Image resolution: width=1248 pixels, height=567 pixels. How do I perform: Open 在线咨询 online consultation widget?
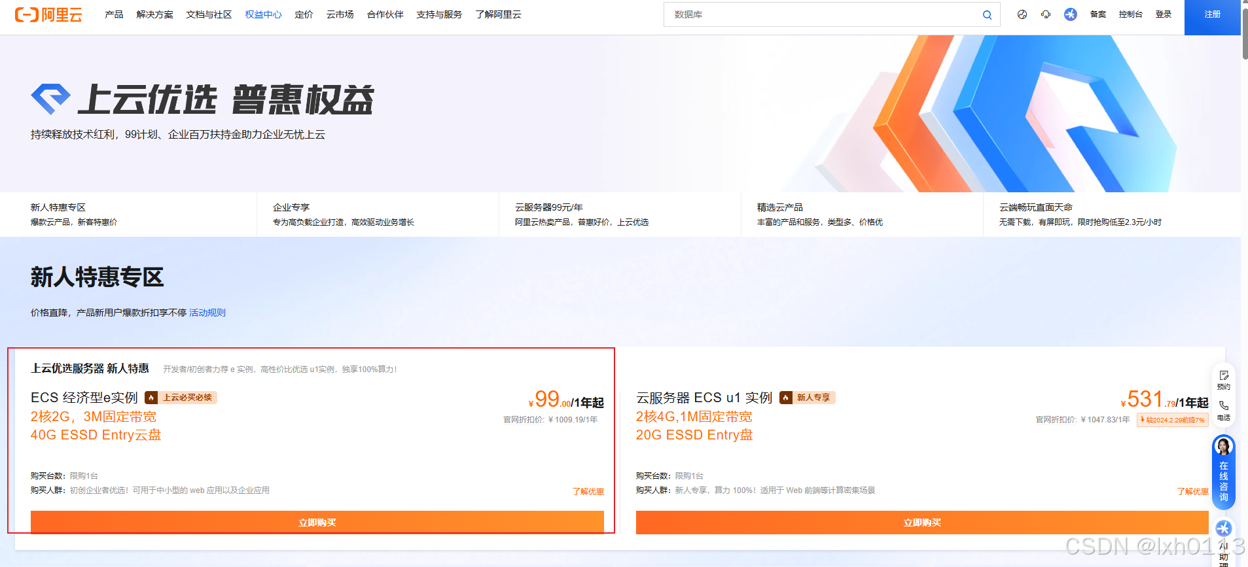coord(1224,473)
